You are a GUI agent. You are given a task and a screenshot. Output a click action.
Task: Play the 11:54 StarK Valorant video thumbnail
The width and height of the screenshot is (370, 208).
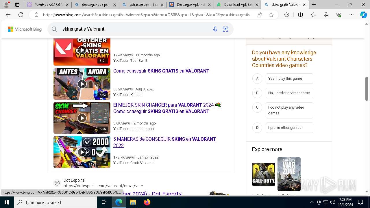(x=82, y=152)
